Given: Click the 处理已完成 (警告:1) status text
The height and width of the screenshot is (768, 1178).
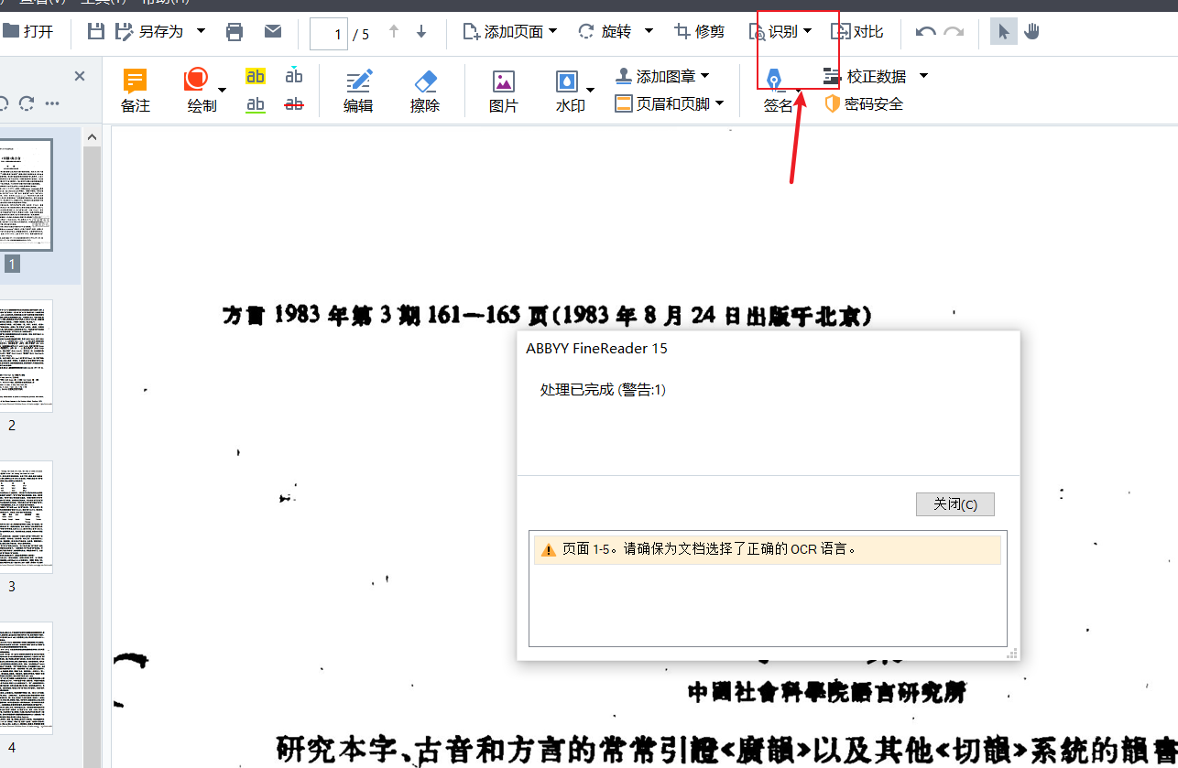Looking at the screenshot, I should click(603, 390).
